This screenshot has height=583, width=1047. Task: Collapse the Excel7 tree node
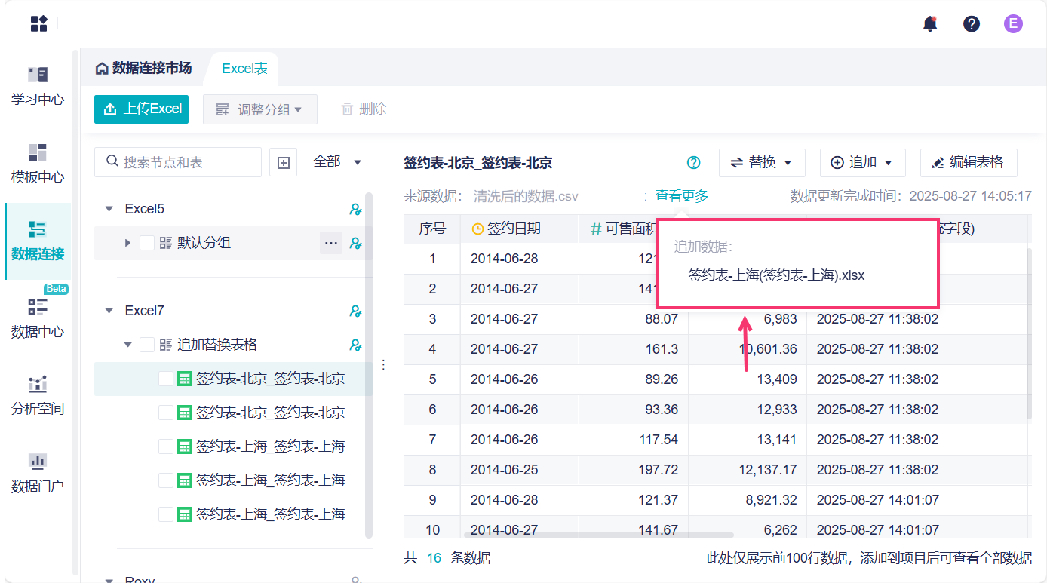(109, 311)
